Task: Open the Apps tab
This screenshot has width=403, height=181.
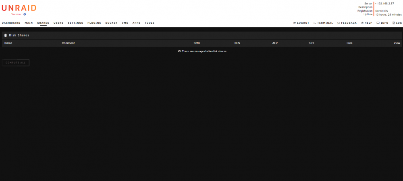Action: (x=137, y=23)
